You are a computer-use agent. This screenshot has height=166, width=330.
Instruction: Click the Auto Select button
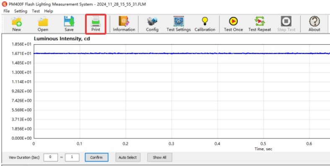(128, 157)
